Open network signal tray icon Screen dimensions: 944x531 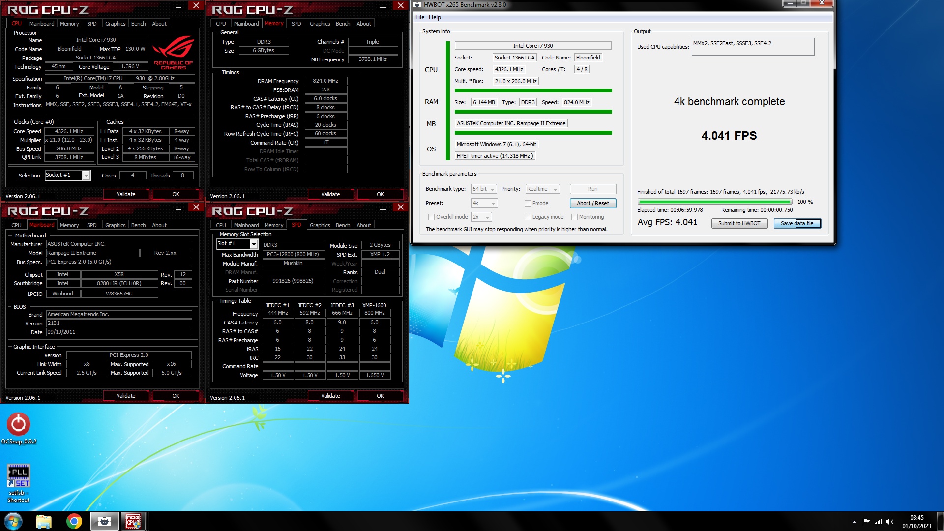pyautogui.click(x=878, y=522)
